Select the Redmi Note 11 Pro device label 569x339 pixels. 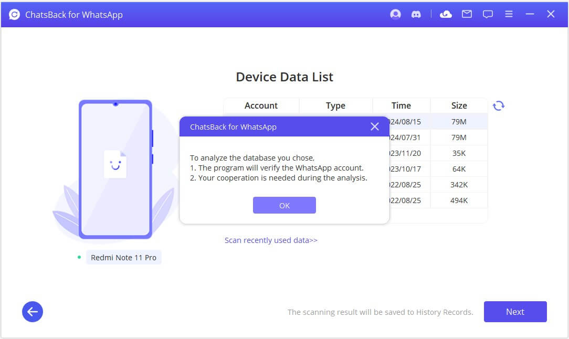tap(124, 258)
